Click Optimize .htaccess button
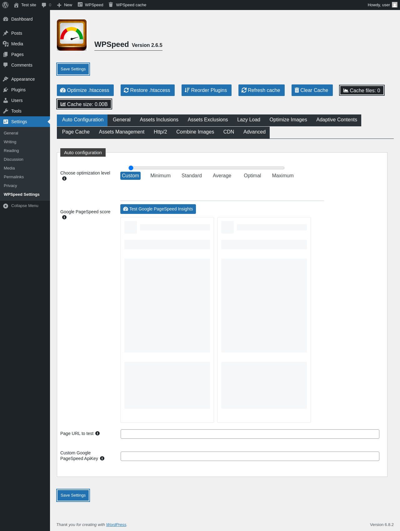Viewport: 400px width, 531px height. [85, 90]
